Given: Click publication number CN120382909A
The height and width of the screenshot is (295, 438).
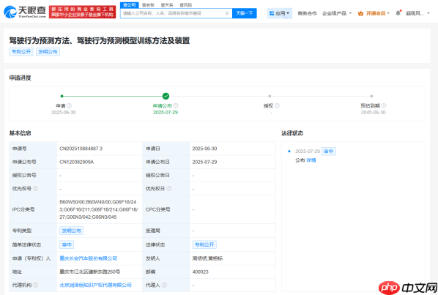Looking at the screenshot, I should [76, 162].
